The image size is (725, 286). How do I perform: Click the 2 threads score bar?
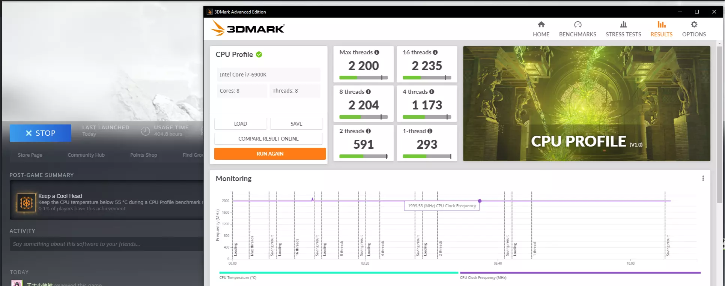pyautogui.click(x=364, y=156)
